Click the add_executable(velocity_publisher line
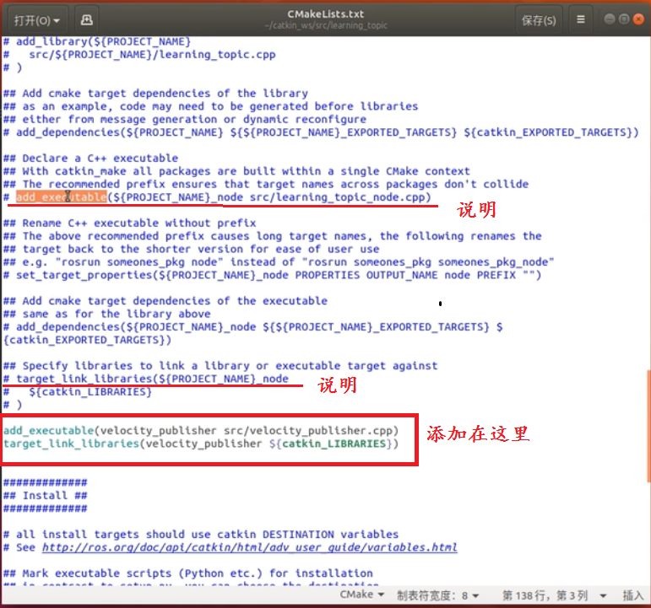Viewport: 651px width, 608px height. point(201,431)
